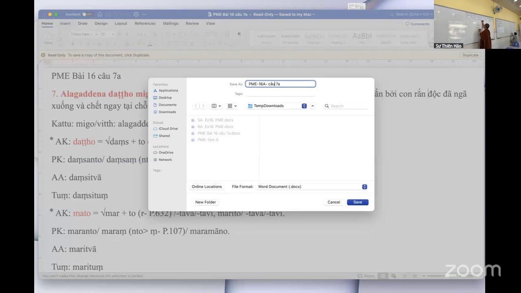The image size is (521, 293).
Task: Open the Mailings ribbon tab
Action: click(x=171, y=24)
